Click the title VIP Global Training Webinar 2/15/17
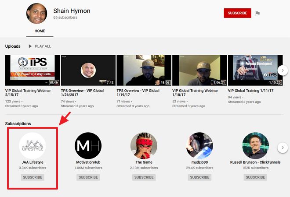The image size is (290, 197). 28,93
